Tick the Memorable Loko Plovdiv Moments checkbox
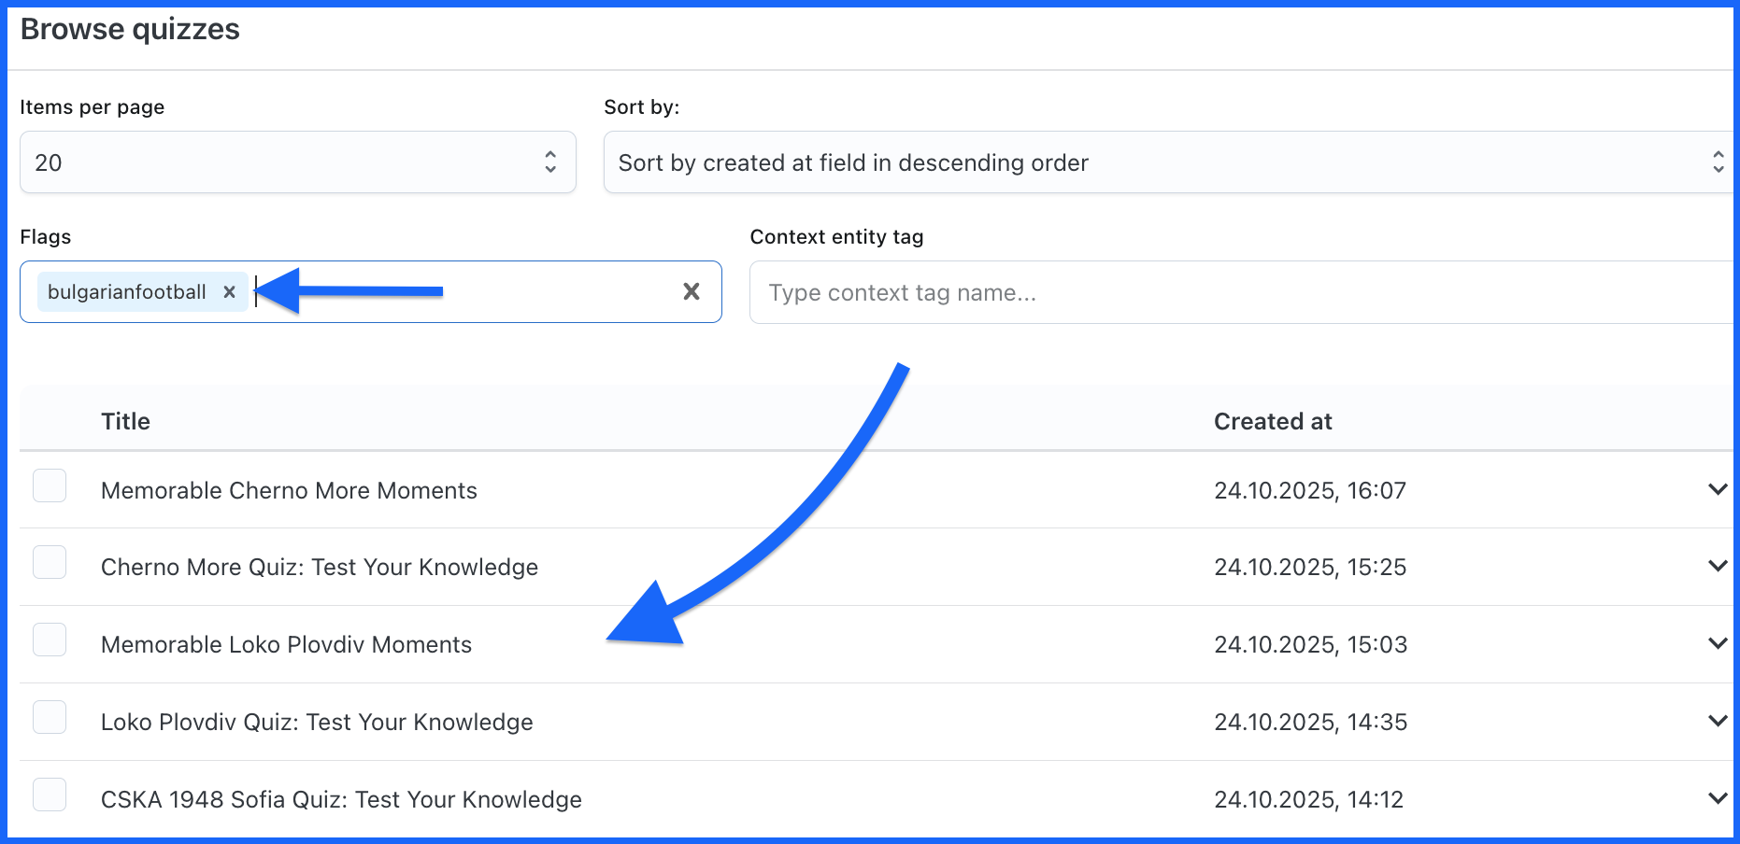1740x844 pixels. (50, 640)
